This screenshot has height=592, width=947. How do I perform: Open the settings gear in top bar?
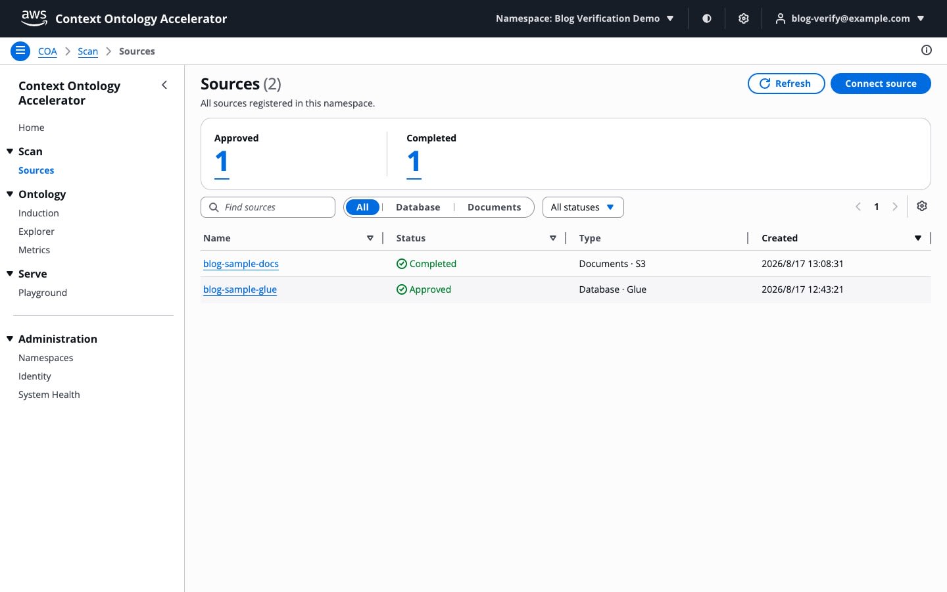[x=744, y=18]
